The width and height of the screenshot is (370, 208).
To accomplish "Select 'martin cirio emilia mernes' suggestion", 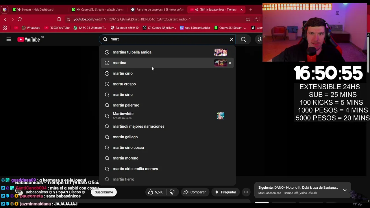I will pyautogui.click(x=167, y=169).
